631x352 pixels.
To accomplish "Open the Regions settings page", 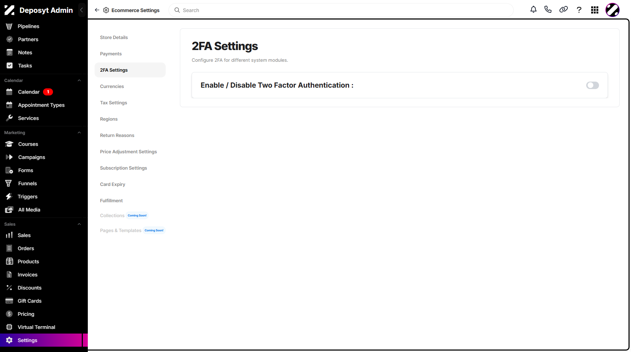I will [x=130, y=119].
